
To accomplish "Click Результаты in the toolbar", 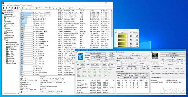I will (64, 8).
